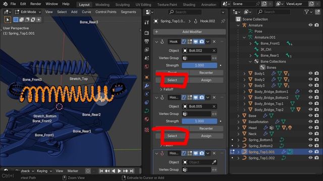323x181 pixels.
Task: Open the Material properties tab
Action: (x=147, y=119)
